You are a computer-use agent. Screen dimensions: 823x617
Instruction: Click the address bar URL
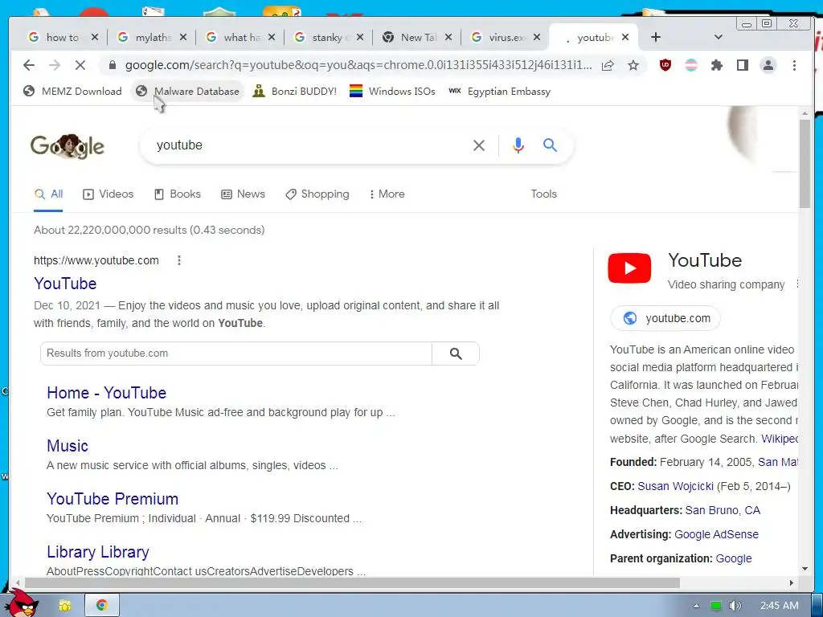[x=358, y=65]
